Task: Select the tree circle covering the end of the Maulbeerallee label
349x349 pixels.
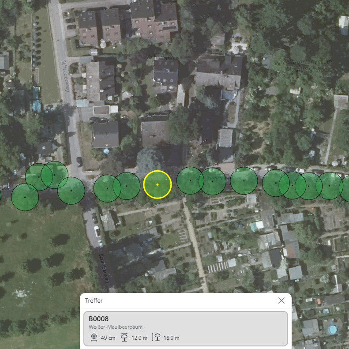Action: pyautogui.click(x=212, y=181)
